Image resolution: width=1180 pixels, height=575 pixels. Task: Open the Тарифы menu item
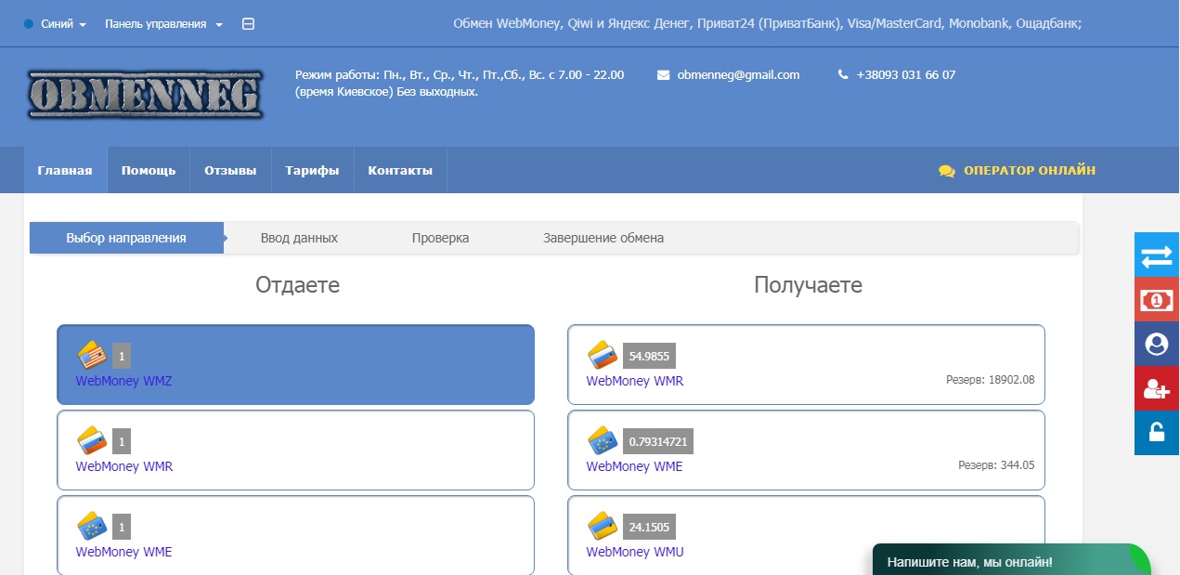(312, 171)
